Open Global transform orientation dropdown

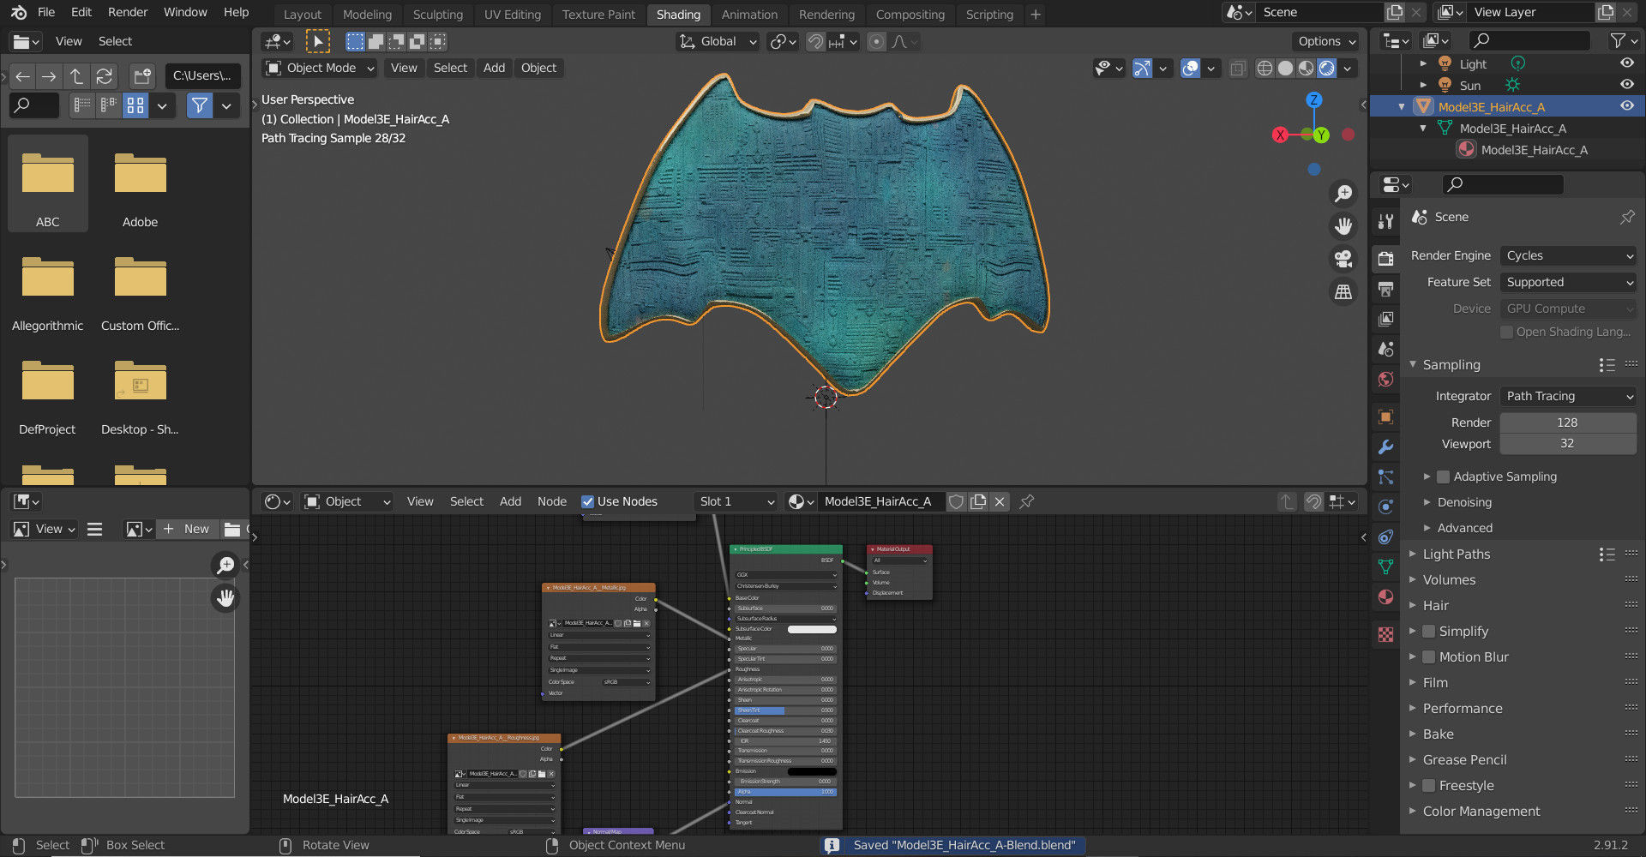[718, 41]
